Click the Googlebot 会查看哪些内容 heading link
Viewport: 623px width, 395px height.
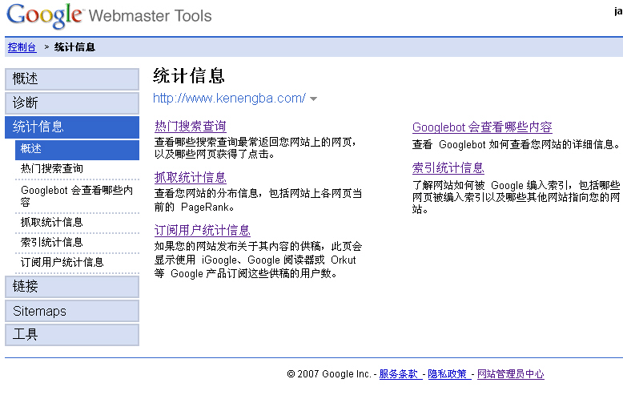[482, 127]
